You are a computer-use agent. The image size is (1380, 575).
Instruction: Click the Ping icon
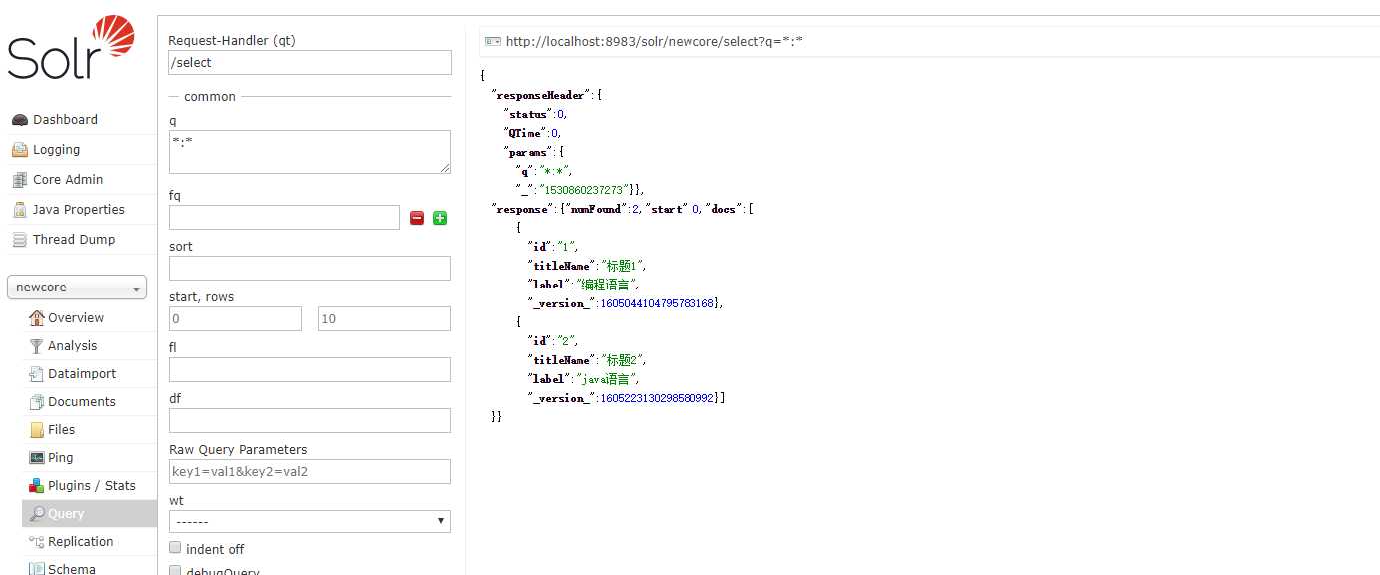(x=37, y=458)
